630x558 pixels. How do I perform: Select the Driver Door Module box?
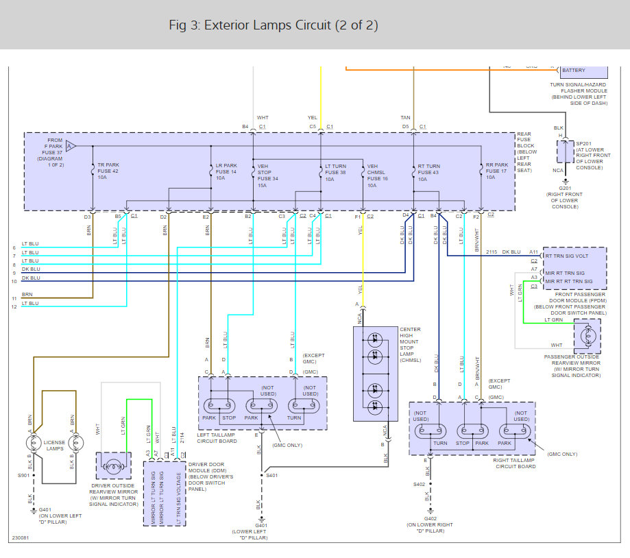pos(165,495)
